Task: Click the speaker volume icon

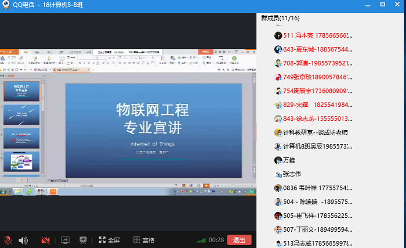Action: pos(23,240)
